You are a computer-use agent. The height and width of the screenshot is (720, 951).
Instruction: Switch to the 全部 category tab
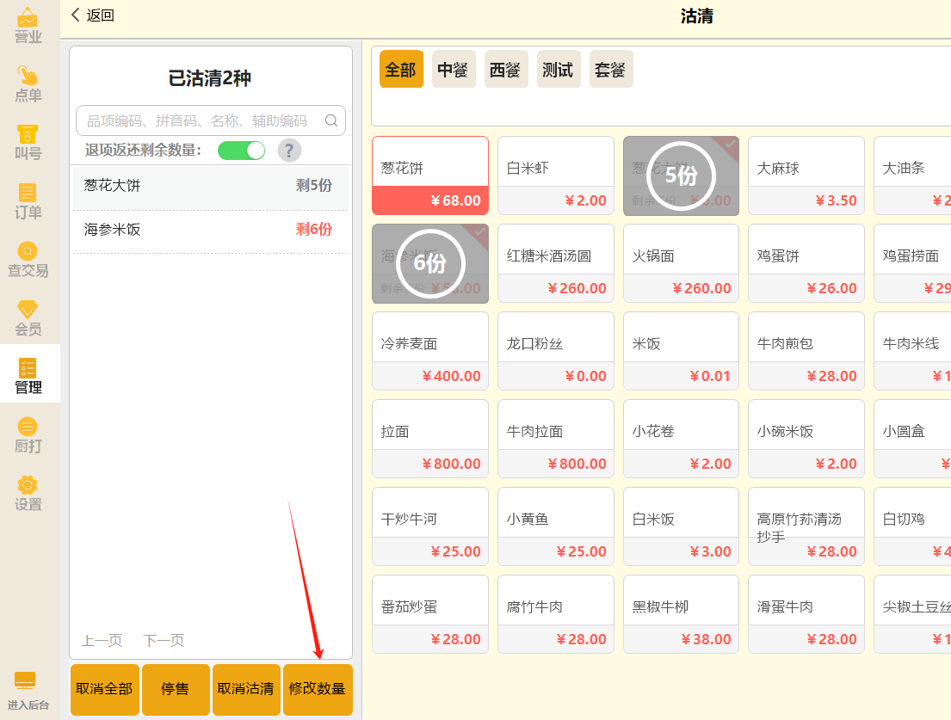click(x=401, y=69)
